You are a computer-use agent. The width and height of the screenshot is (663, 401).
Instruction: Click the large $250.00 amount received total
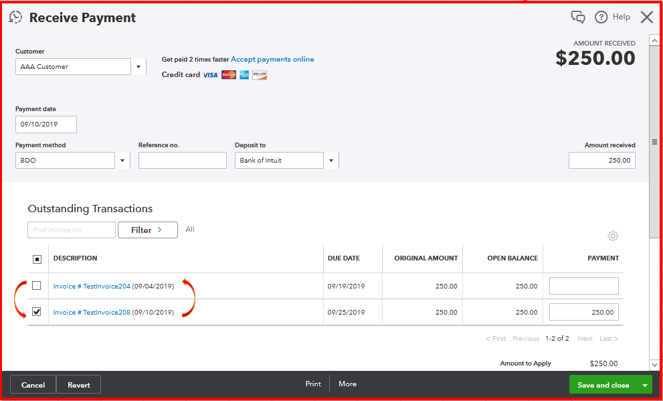pyautogui.click(x=595, y=58)
